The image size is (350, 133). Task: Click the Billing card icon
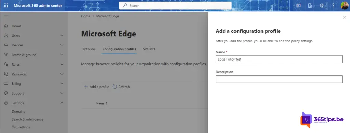point(6,83)
